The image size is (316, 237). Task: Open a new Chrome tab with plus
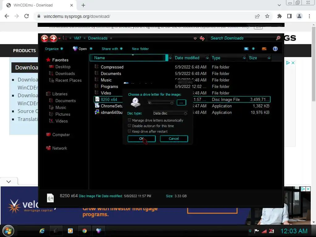click(83, 5)
